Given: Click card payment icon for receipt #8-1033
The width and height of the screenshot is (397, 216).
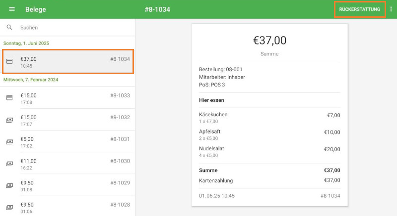Looking at the screenshot, I should [x=9, y=98].
